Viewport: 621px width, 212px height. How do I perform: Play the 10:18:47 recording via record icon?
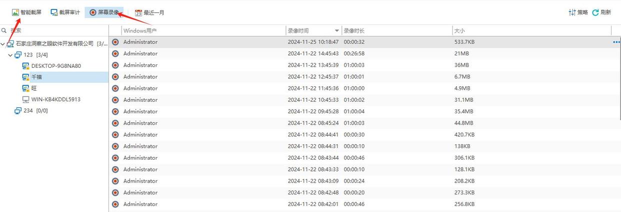coord(115,42)
